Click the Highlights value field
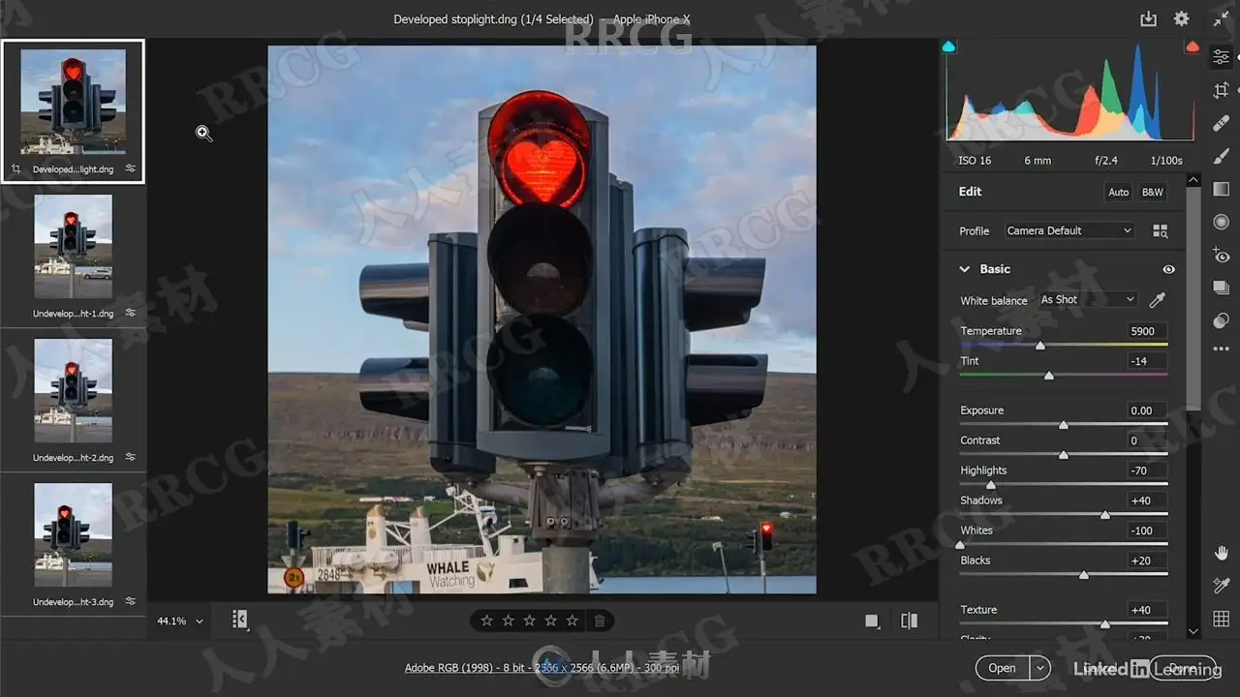 pyautogui.click(x=1146, y=470)
